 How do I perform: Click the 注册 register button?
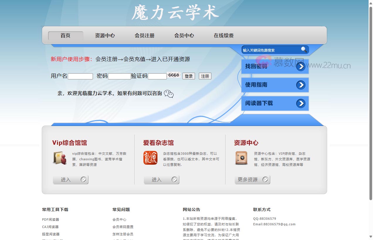(x=205, y=76)
